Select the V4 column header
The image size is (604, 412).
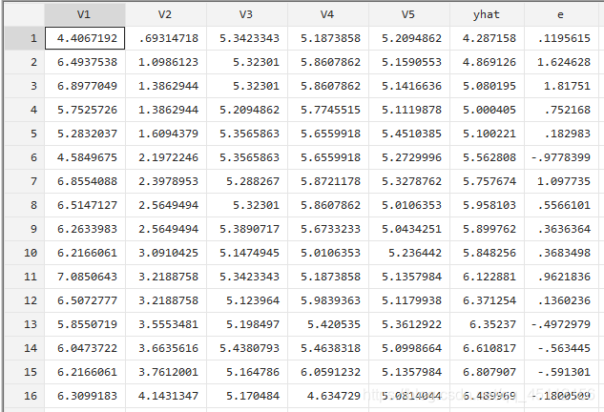pos(328,14)
